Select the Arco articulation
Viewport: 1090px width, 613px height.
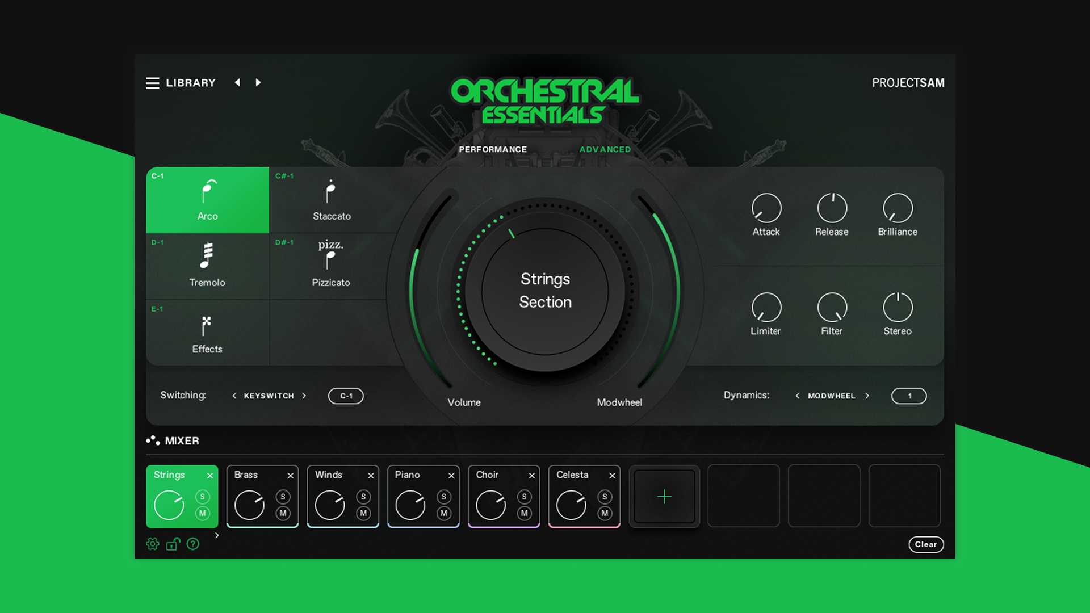(207, 200)
